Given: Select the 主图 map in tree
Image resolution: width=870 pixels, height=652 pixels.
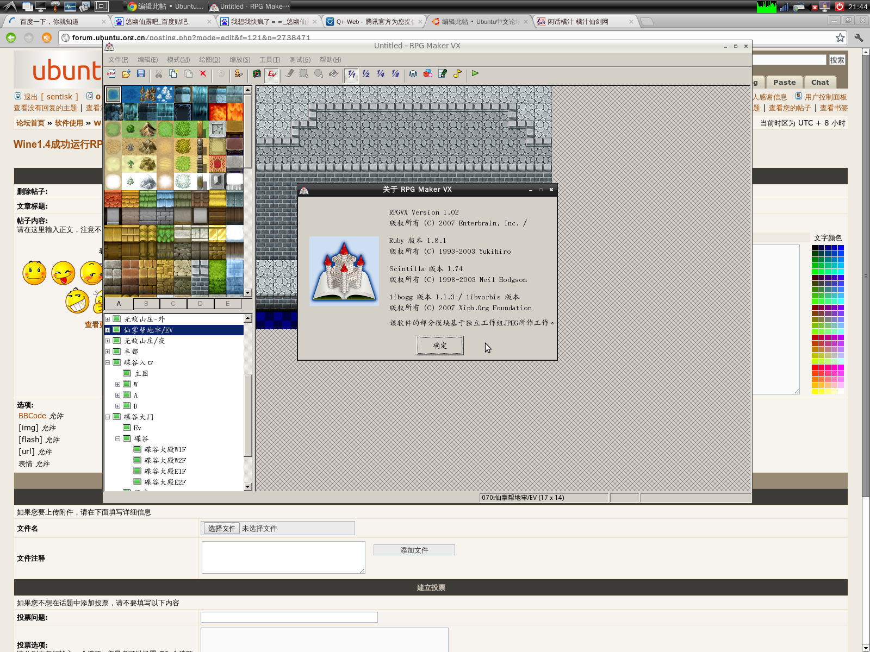Looking at the screenshot, I should coord(141,374).
